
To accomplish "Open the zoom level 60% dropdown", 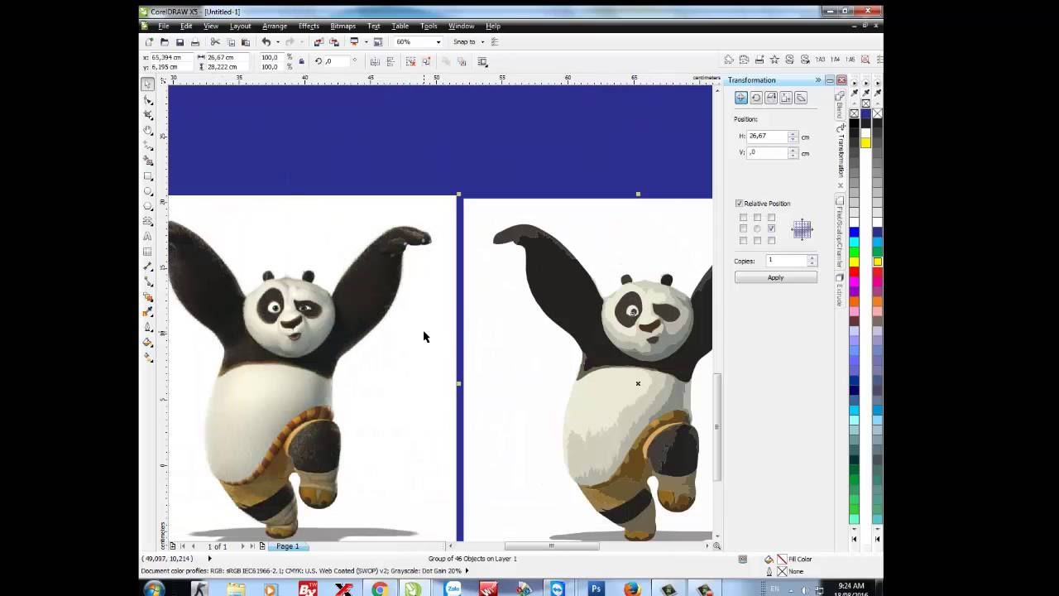I will pos(438,42).
